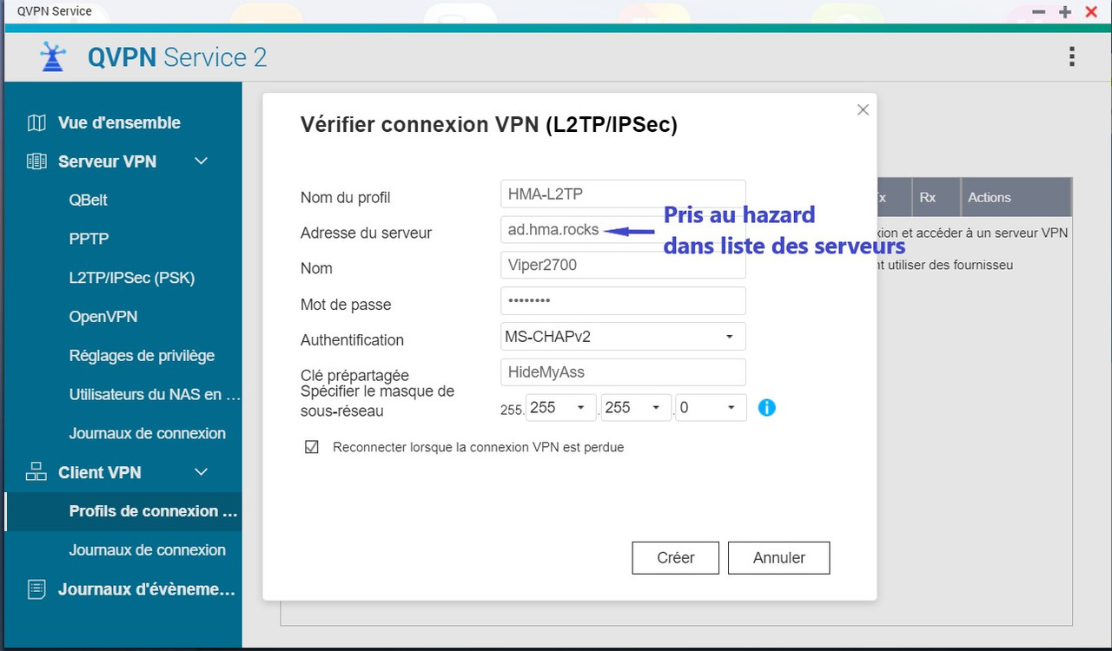Click the Serveur VPN server icon

pos(36,161)
